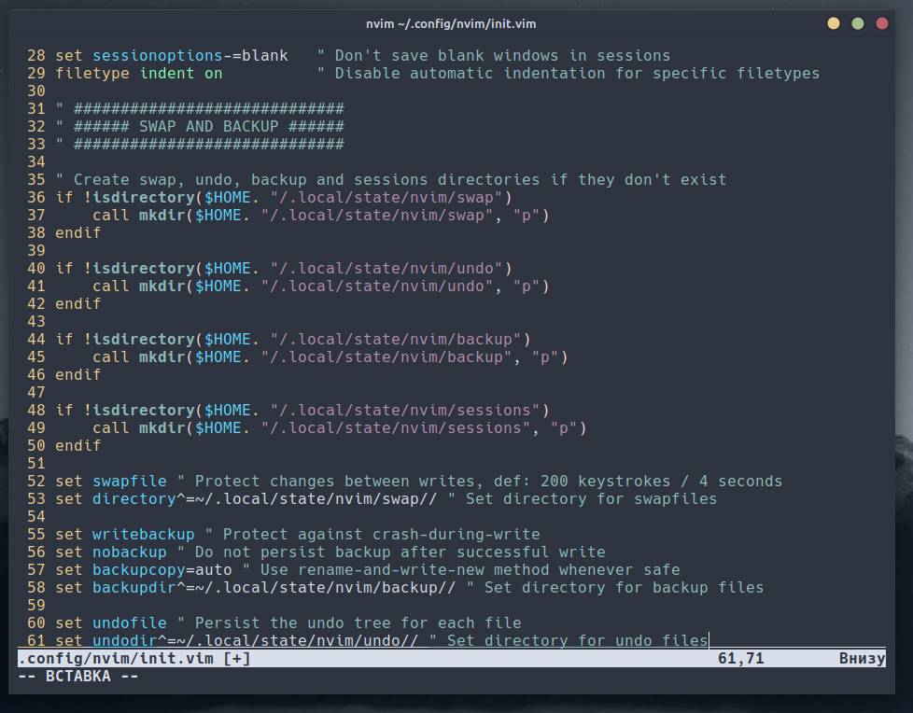Screen dimensions: 913x713
Task: Click the window title 'nvim ~/.config/nvim/init.vim'
Action: click(450, 23)
